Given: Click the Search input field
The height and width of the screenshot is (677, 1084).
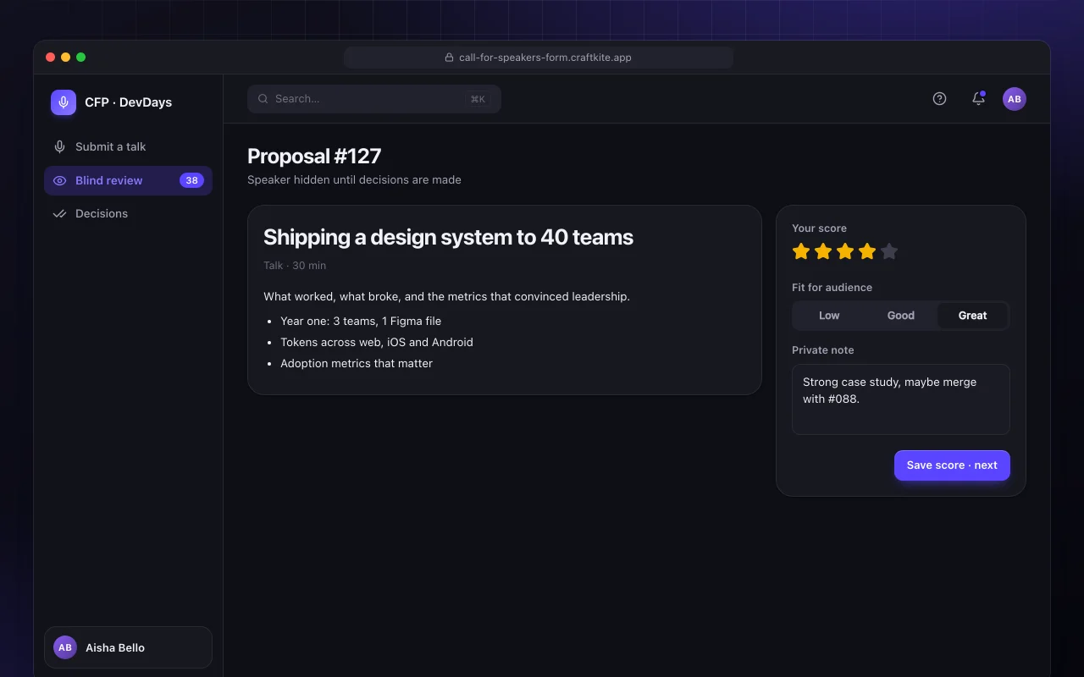Looking at the screenshot, I should [x=374, y=99].
